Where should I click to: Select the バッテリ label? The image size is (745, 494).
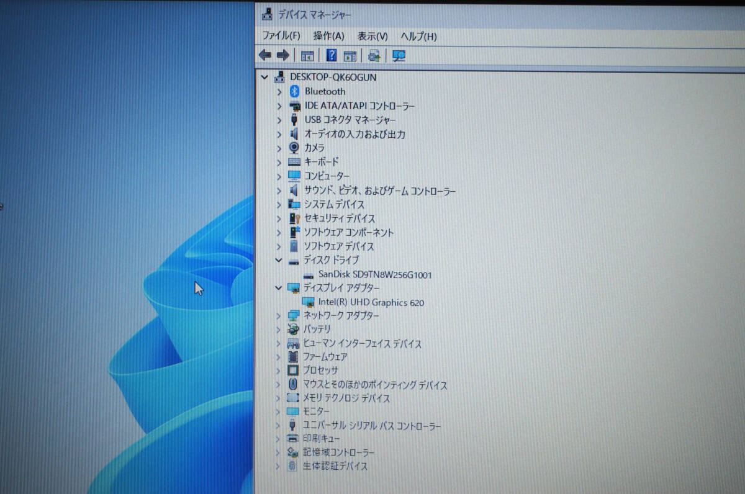317,329
